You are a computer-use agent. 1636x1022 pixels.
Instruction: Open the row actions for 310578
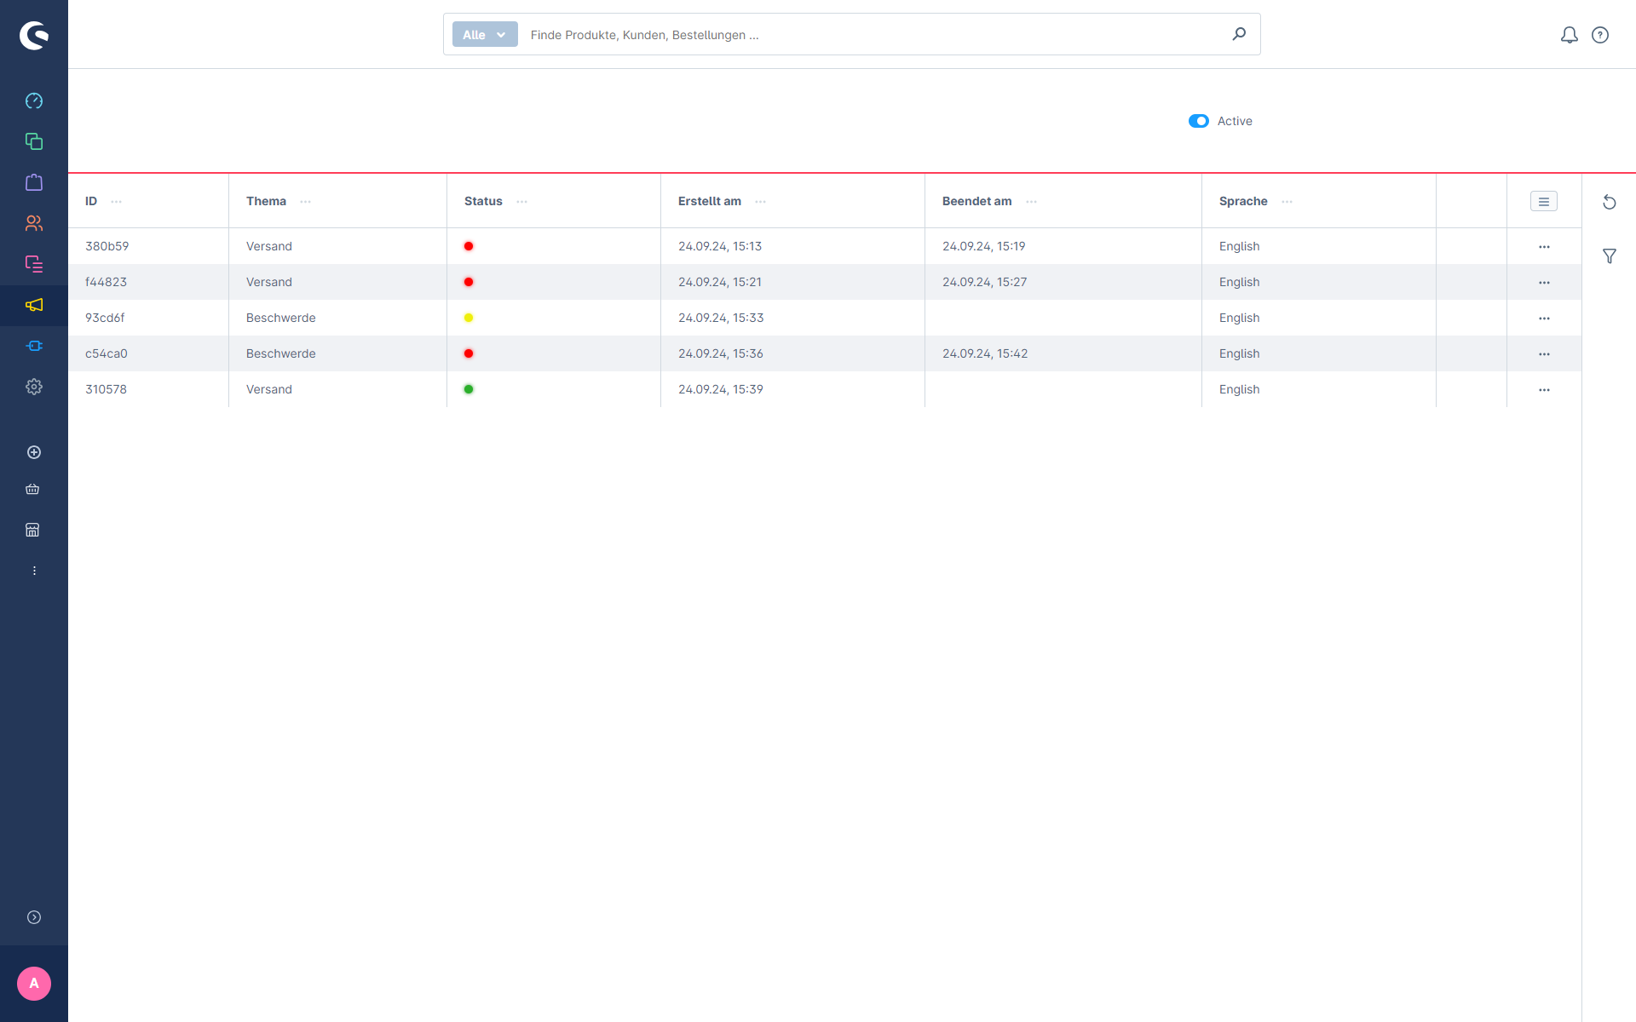pos(1544,390)
